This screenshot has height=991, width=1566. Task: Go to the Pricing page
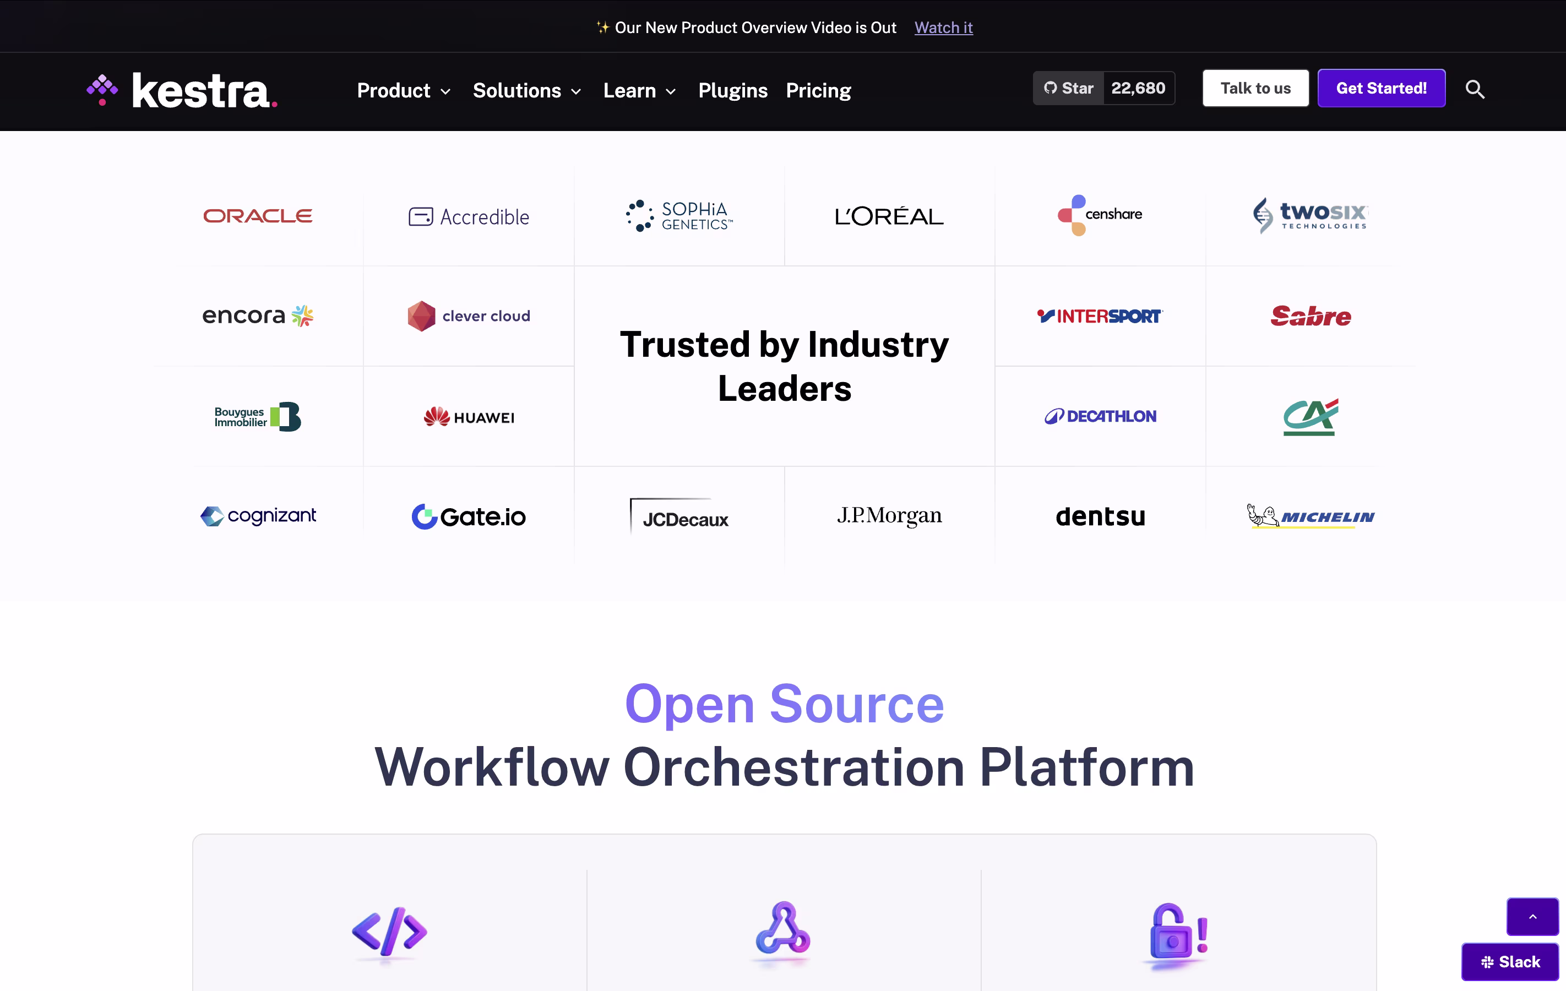818,90
